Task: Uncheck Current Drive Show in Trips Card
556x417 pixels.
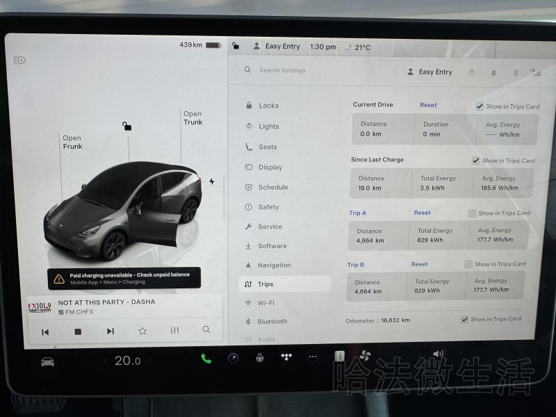Action: [x=480, y=106]
